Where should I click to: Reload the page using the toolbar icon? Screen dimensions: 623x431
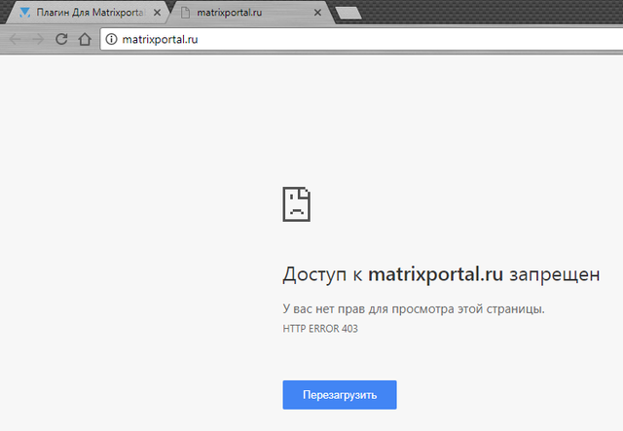click(61, 39)
